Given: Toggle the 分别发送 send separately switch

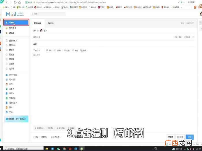Looking at the screenshot, I should [193, 37].
